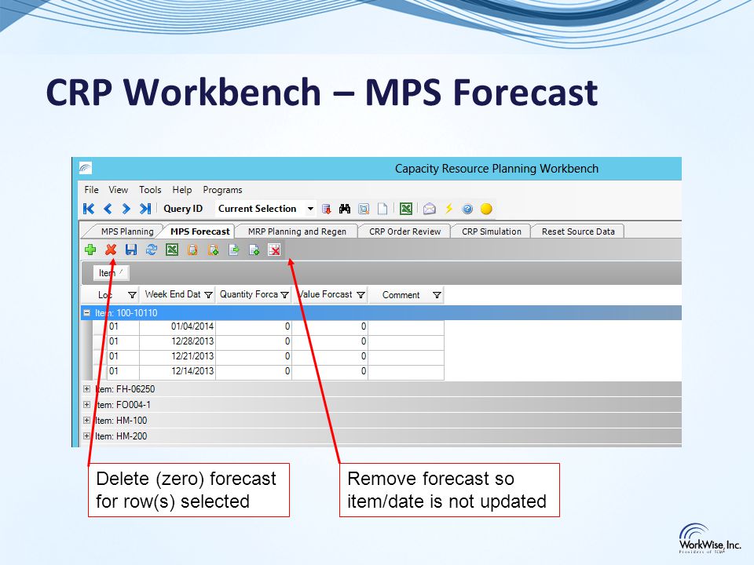Export to Excel from the top toolbar
The height and width of the screenshot is (565, 754).
(406, 209)
